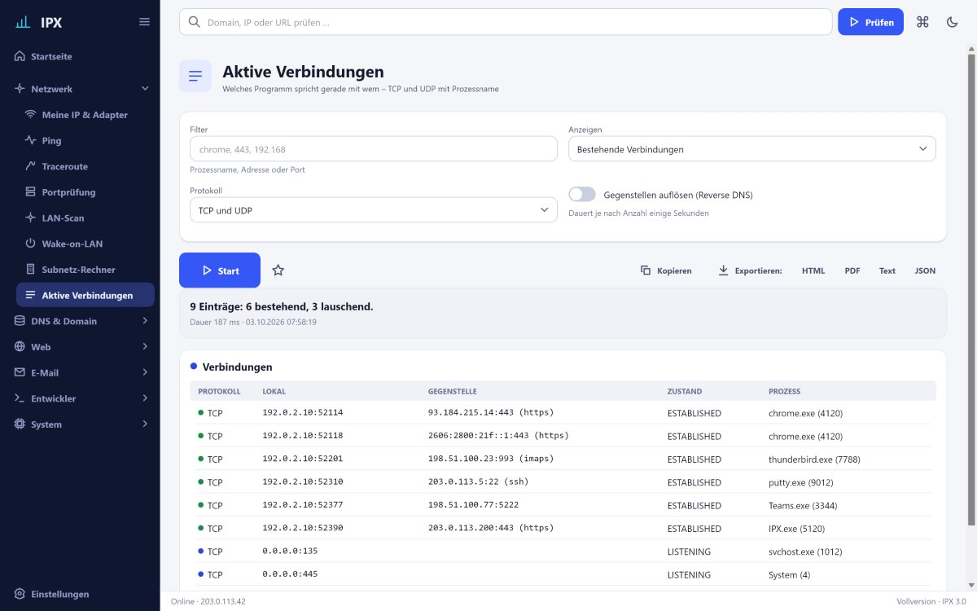This screenshot has width=977, height=611.
Task: Export results as HTML
Action: pyautogui.click(x=813, y=270)
